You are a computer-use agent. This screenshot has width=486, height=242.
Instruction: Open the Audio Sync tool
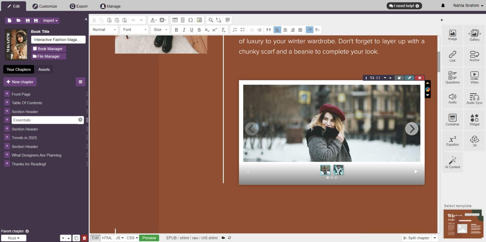tap(474, 98)
